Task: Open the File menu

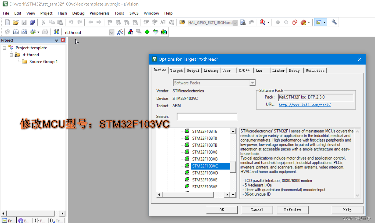Action: (x=6, y=13)
